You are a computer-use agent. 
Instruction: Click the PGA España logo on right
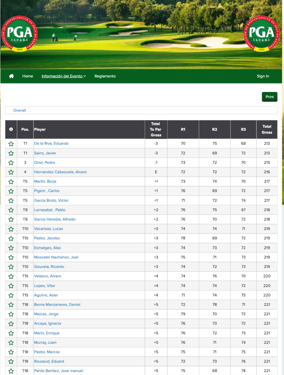(262, 34)
